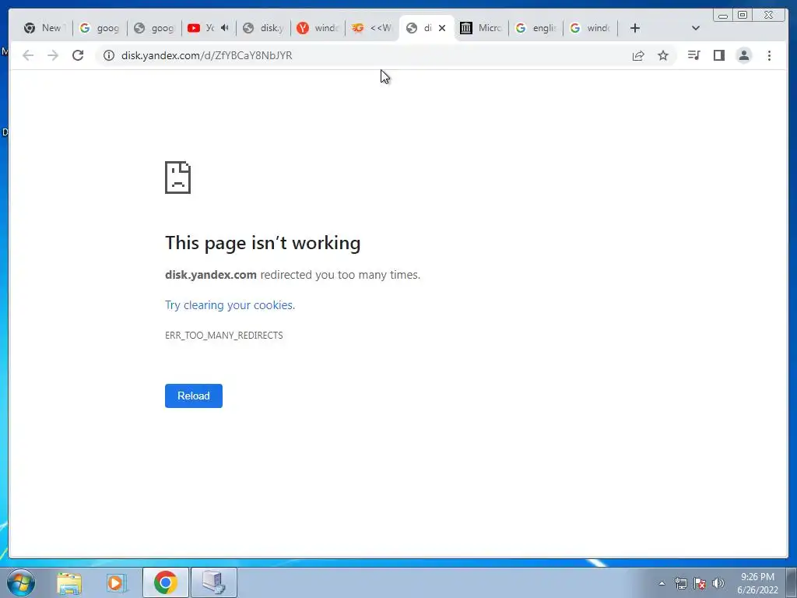Open the media controls icon in toolbar
This screenshot has height=598, width=797.
click(693, 55)
